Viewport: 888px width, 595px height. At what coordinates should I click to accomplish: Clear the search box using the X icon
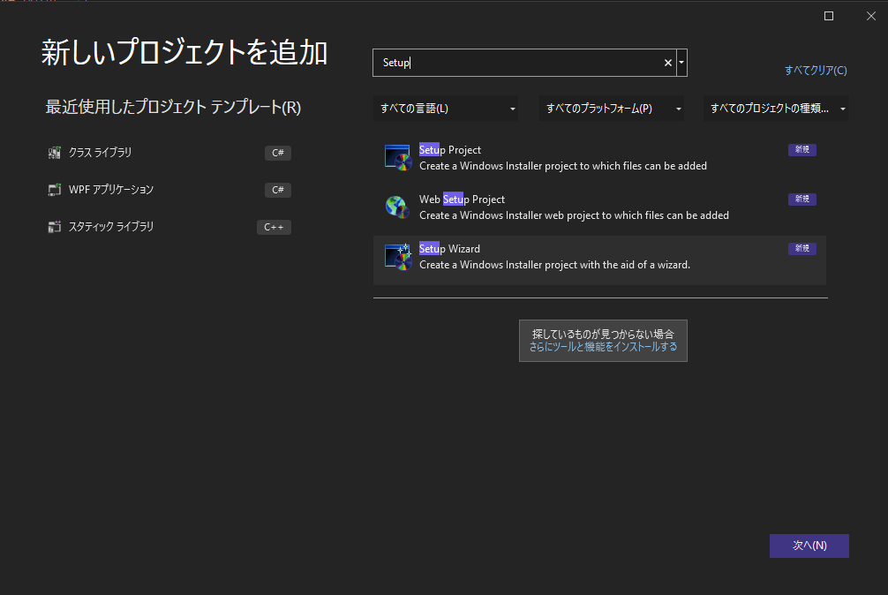(667, 63)
